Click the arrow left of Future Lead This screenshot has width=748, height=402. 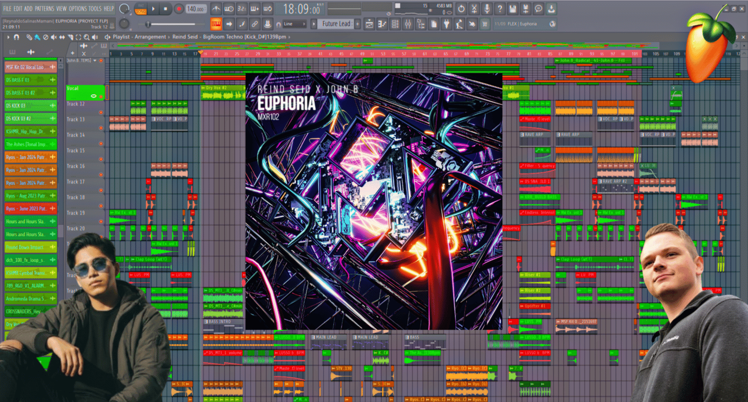(314, 23)
